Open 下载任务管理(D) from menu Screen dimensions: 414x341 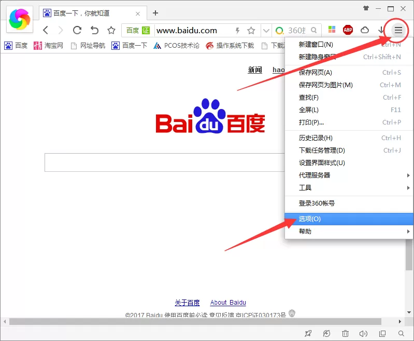click(x=349, y=151)
